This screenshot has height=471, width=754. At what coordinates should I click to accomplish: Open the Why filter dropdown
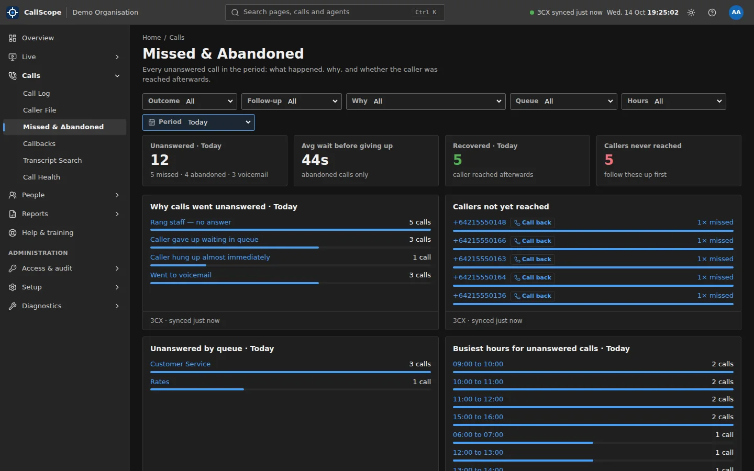(426, 102)
